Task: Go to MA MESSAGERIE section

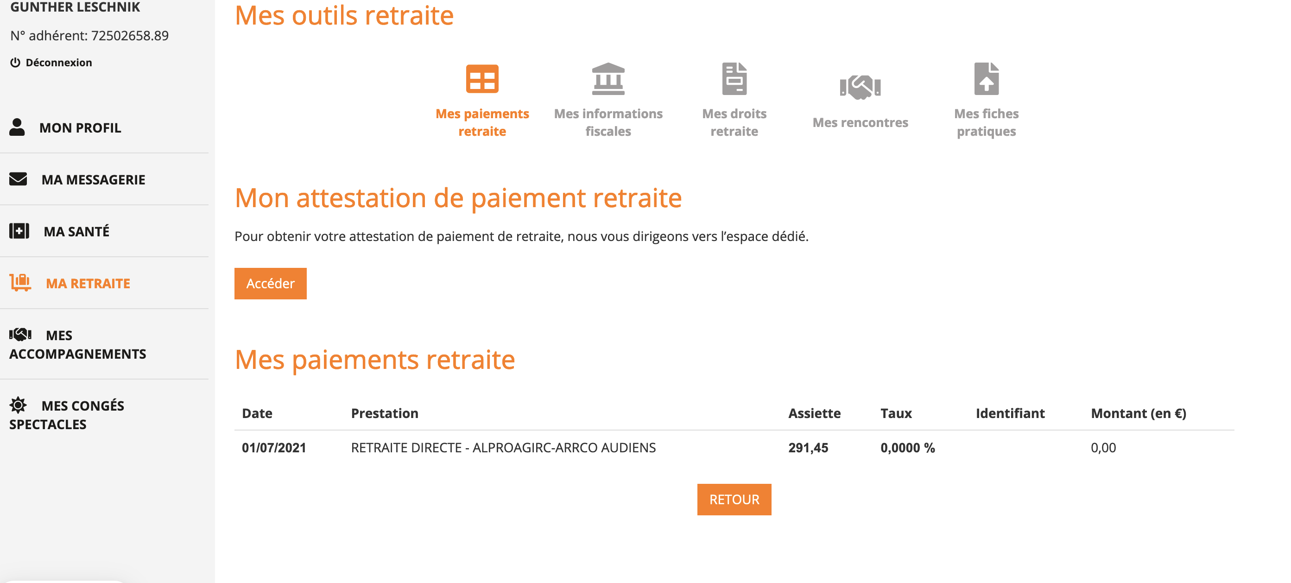Action: [x=93, y=179]
